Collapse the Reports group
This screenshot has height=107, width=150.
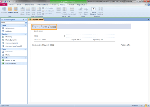pos(25,58)
